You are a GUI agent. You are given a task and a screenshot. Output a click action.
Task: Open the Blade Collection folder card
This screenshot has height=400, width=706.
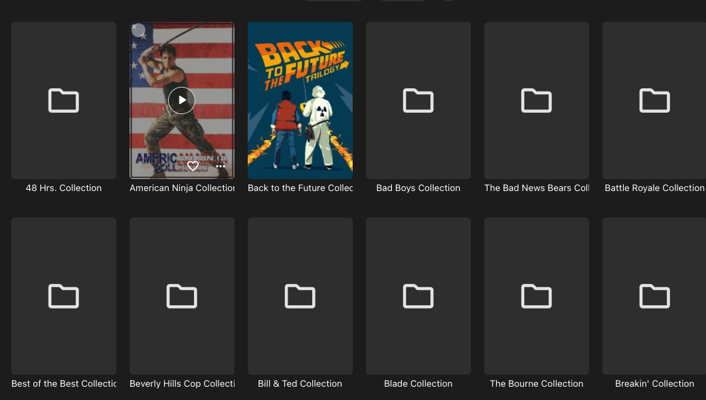(418, 296)
